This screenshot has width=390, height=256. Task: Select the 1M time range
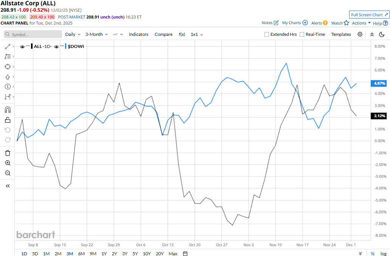click(x=46, y=253)
